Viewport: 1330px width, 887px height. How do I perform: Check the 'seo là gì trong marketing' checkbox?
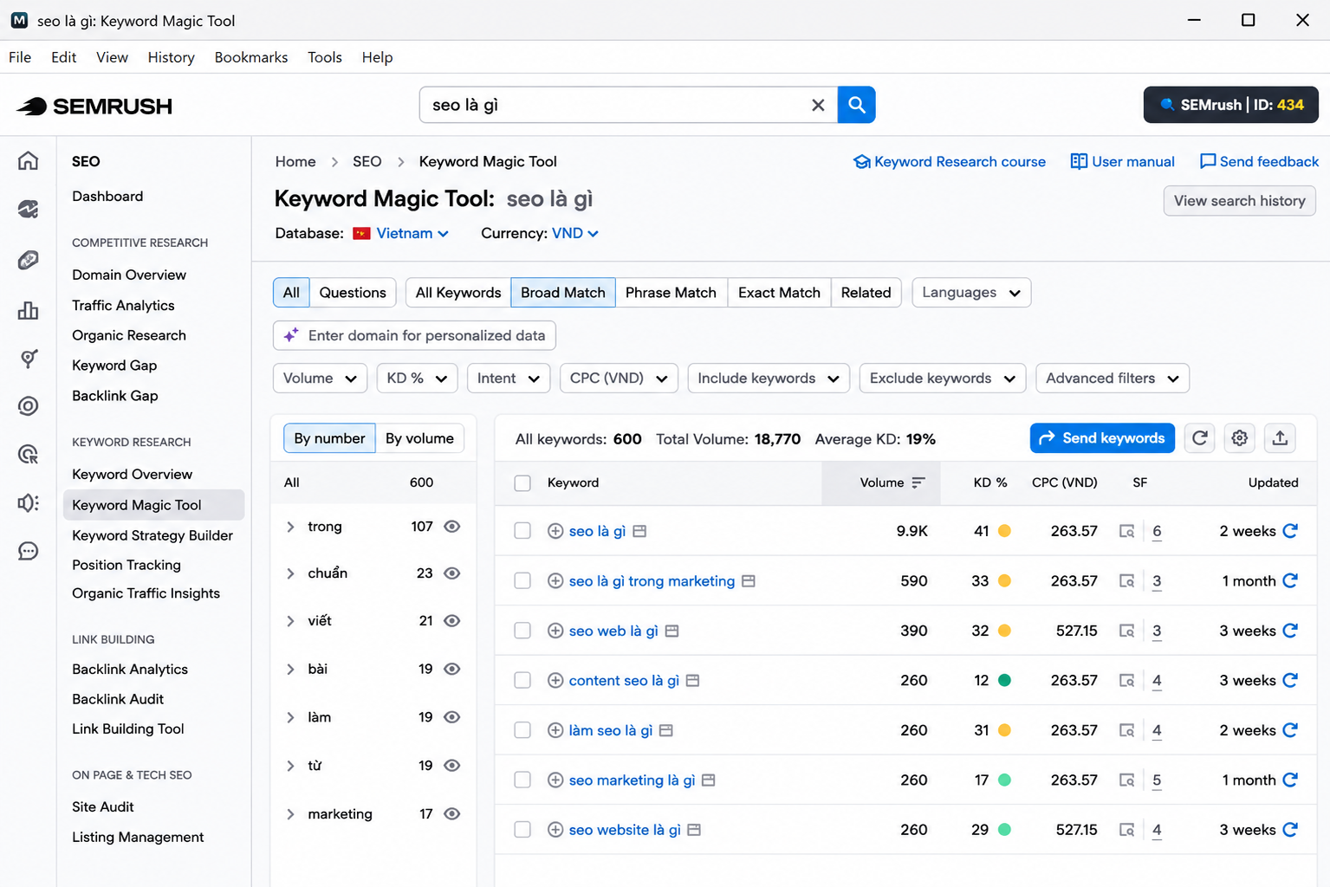coord(522,581)
